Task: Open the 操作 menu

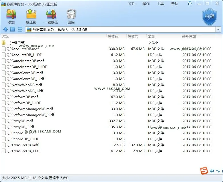Action: click(x=146, y=3)
